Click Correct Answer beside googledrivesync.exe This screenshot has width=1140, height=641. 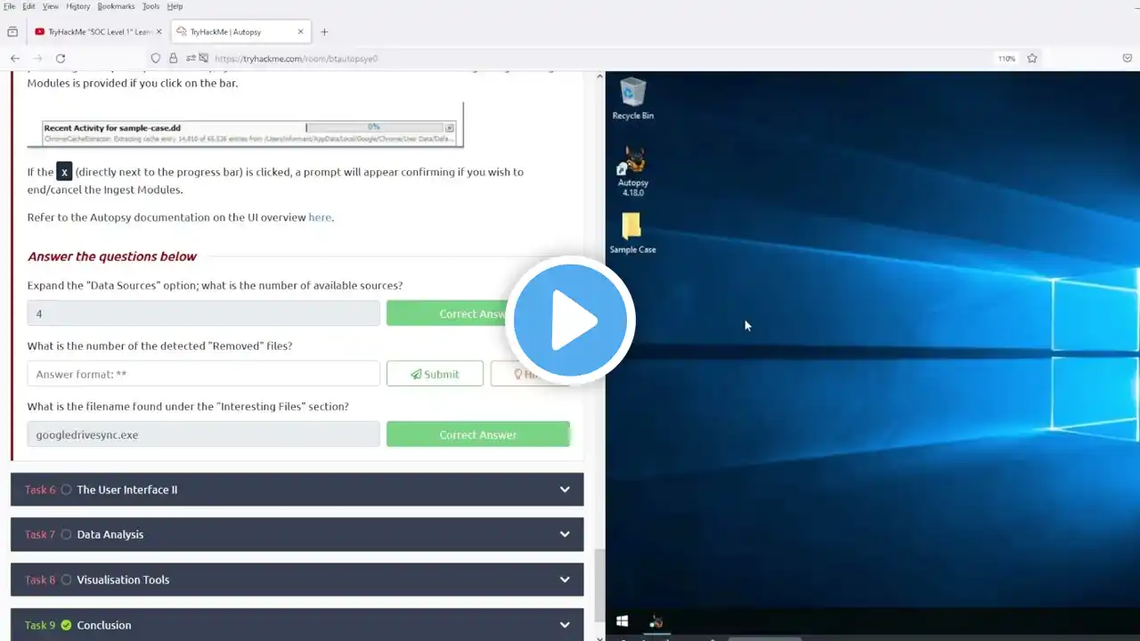(x=477, y=434)
